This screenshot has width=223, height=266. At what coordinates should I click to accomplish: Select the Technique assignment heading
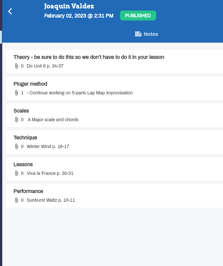(25, 137)
